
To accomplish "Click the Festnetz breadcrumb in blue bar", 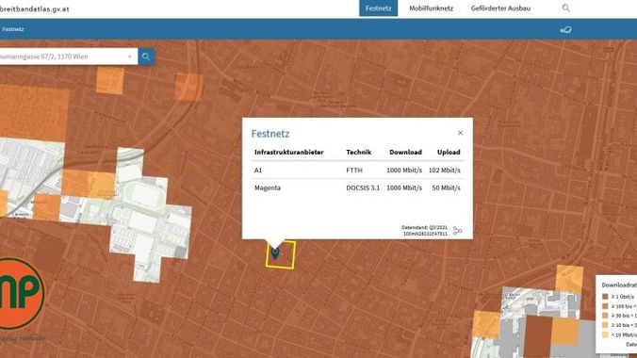I will 12,29.
